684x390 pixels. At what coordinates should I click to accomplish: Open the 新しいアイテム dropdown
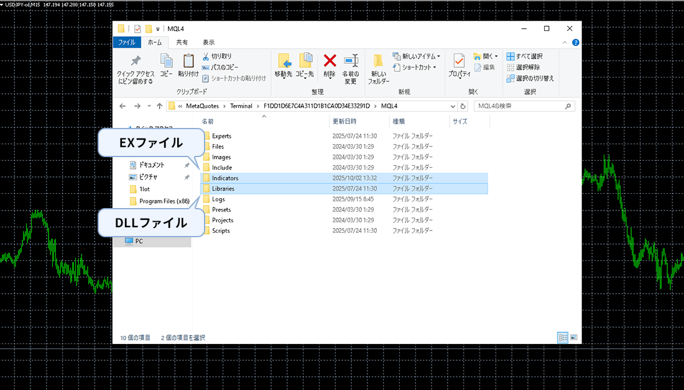(415, 55)
